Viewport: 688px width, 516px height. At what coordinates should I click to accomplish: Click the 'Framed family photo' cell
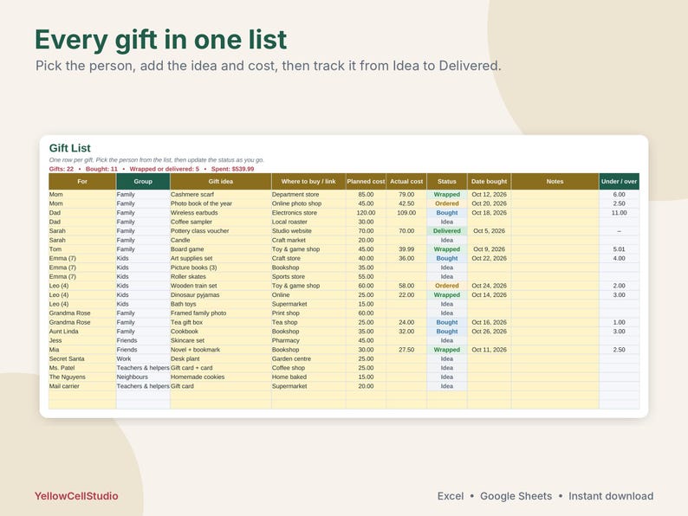221,313
